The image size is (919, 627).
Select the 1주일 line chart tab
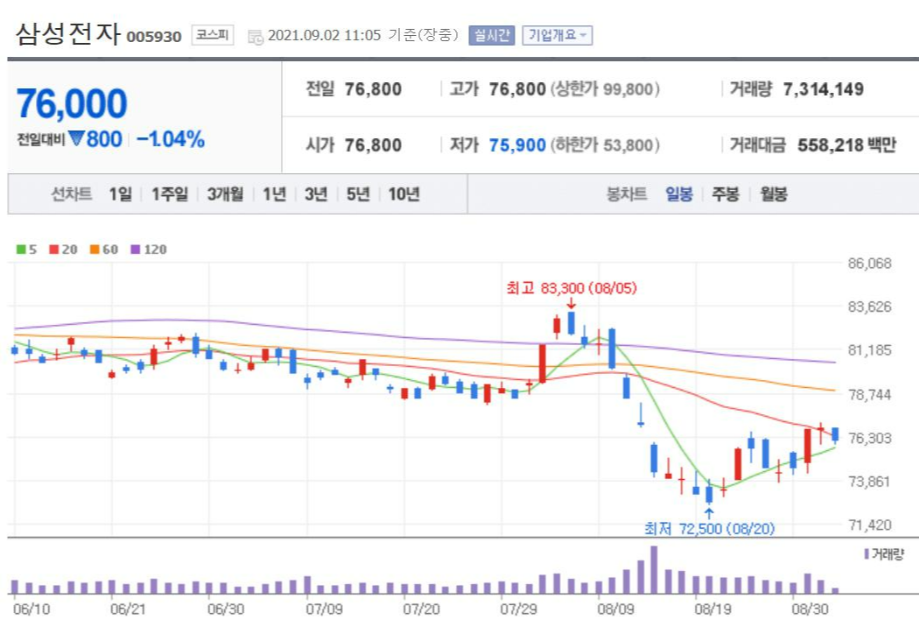point(170,194)
